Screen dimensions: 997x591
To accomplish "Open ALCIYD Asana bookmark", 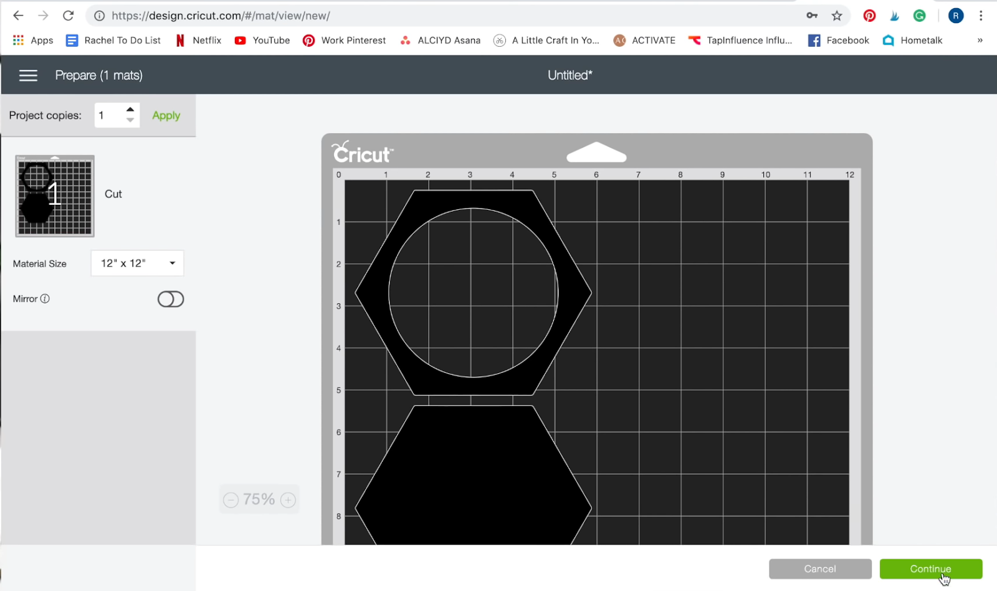I will pyautogui.click(x=441, y=40).
